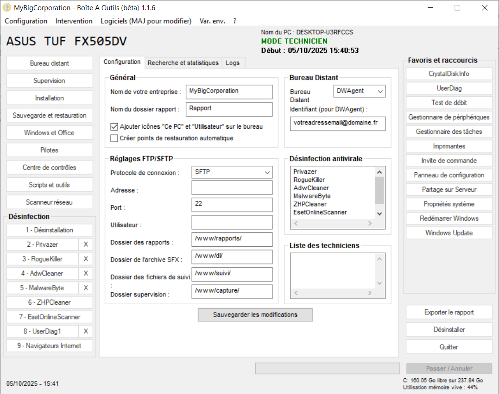Open the Logiciels menu in menu bar
This screenshot has height=394, width=499.
click(146, 21)
